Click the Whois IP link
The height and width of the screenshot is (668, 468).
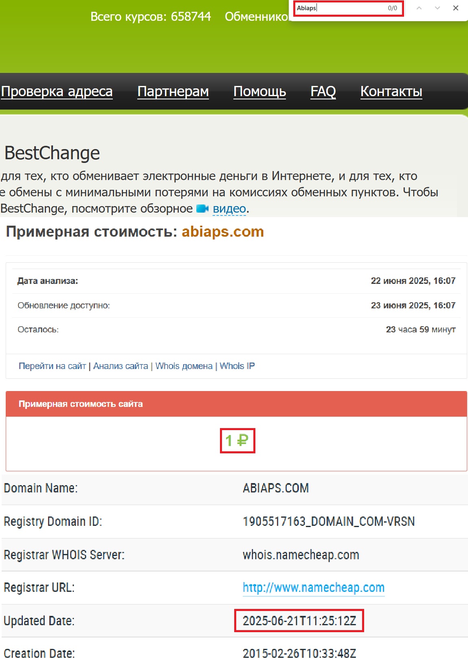point(237,366)
